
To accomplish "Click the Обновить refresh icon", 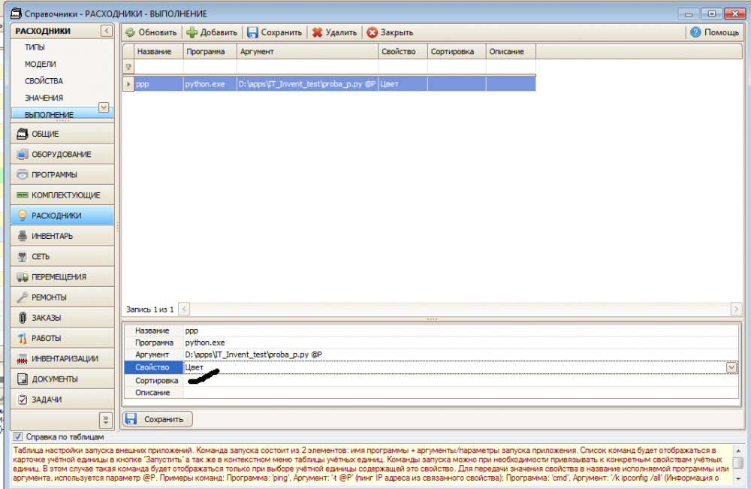I will (130, 32).
